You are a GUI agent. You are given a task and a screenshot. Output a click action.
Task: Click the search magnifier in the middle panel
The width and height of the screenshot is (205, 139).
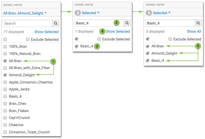(127, 23)
